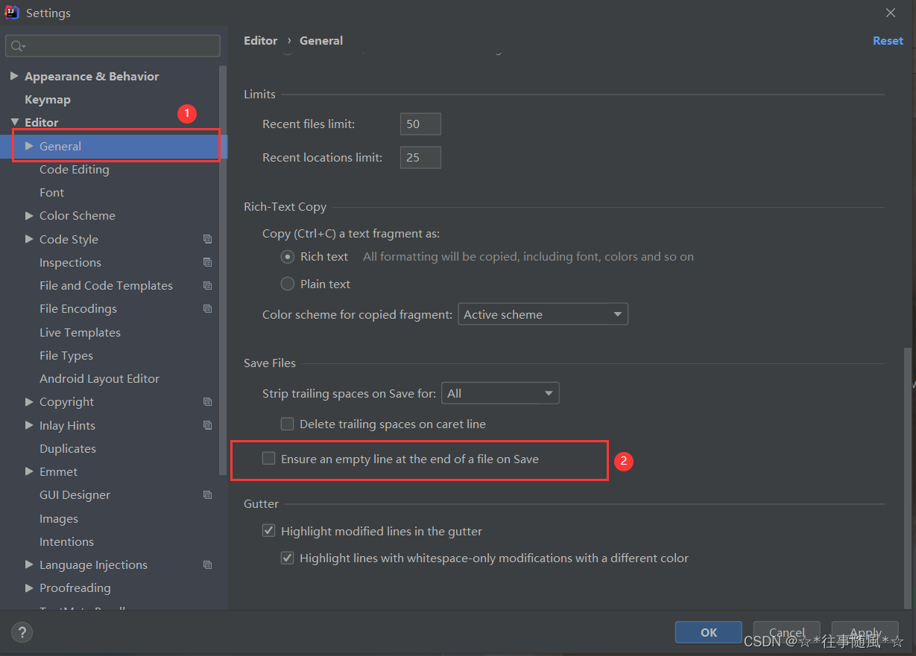Expand the Emmet node arrow

tap(29, 471)
